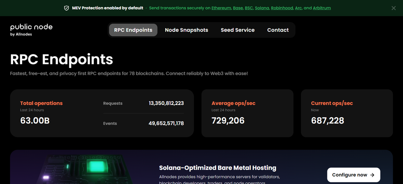403x184 pixels.
Task: Follow the Base link in banner
Action: coord(238,8)
